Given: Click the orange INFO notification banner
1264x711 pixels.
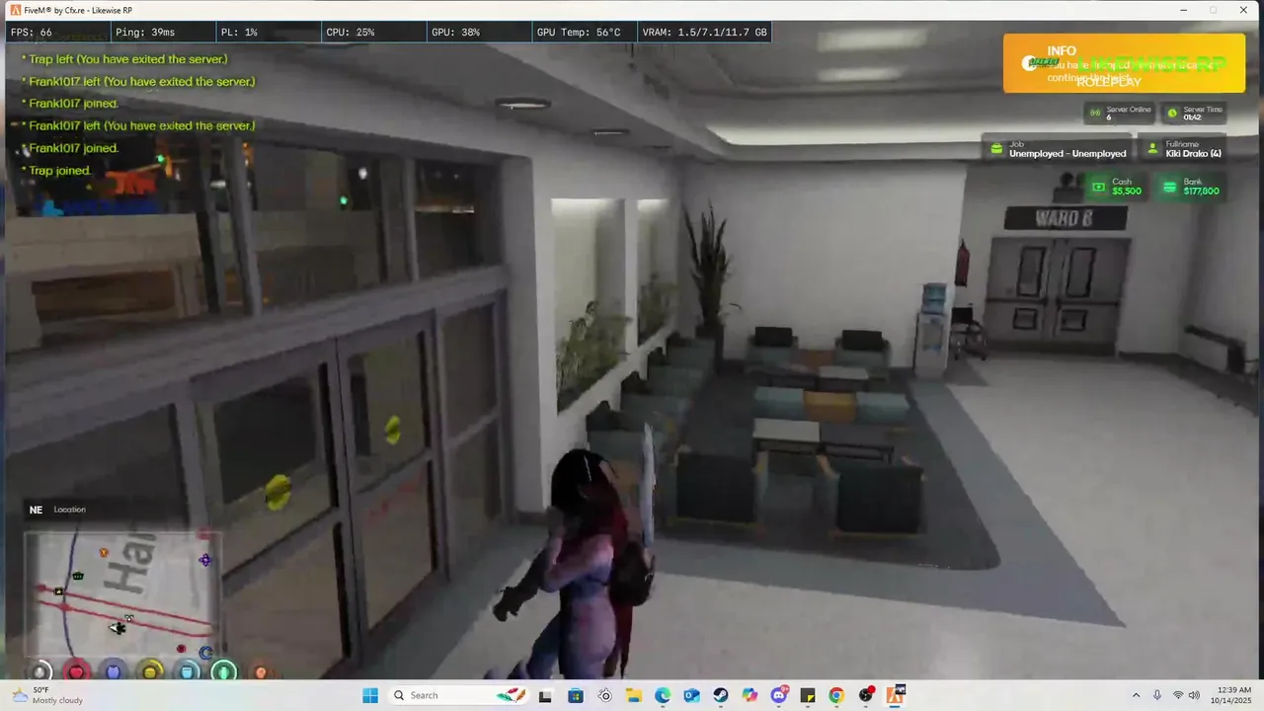Looking at the screenshot, I should point(1124,64).
